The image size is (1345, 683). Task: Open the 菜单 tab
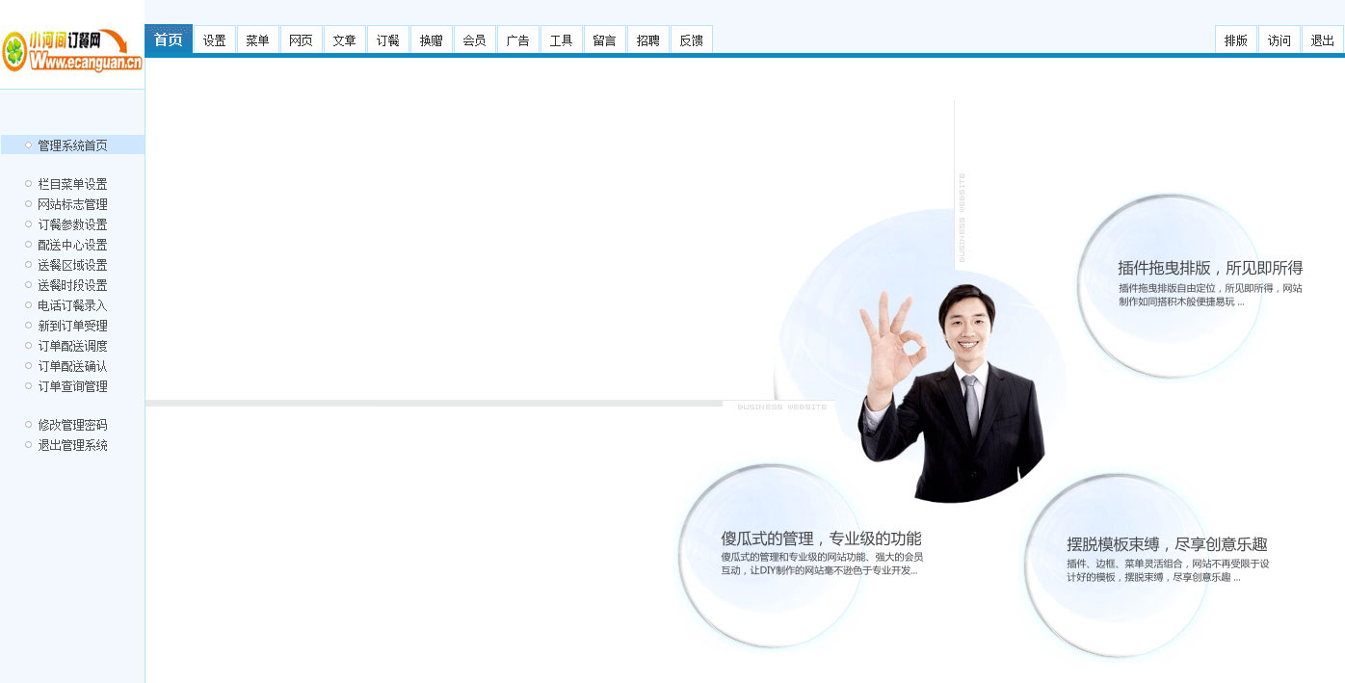point(258,40)
